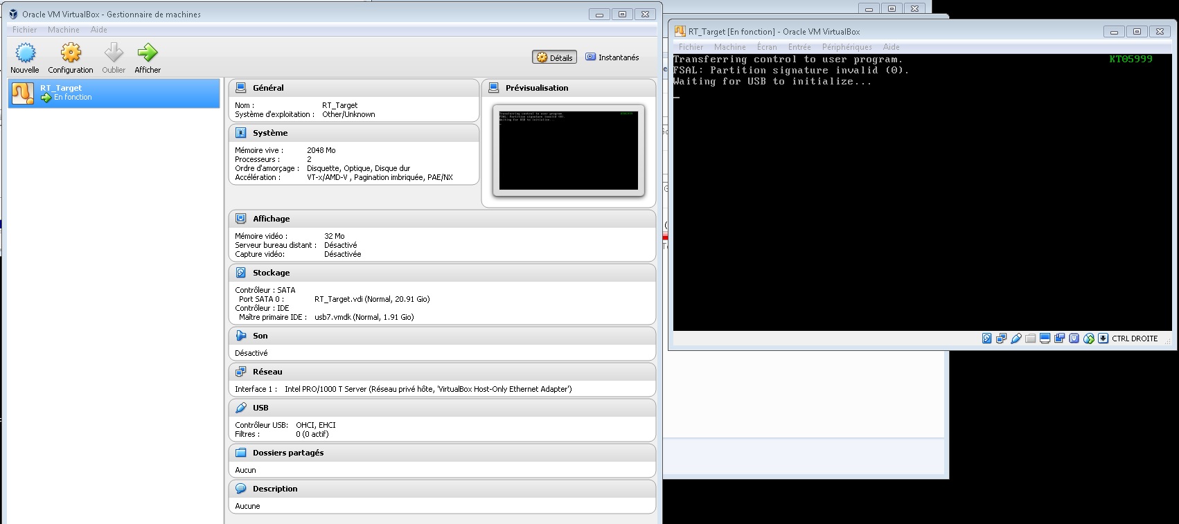
Task: Click USB device icon in VM status bar
Action: tap(1016, 338)
